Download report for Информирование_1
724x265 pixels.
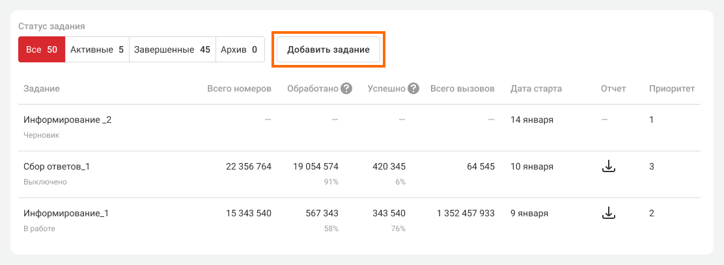click(x=608, y=213)
